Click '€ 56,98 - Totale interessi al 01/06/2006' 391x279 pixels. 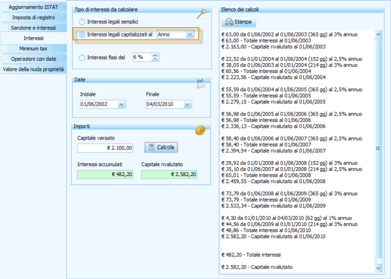266,120
